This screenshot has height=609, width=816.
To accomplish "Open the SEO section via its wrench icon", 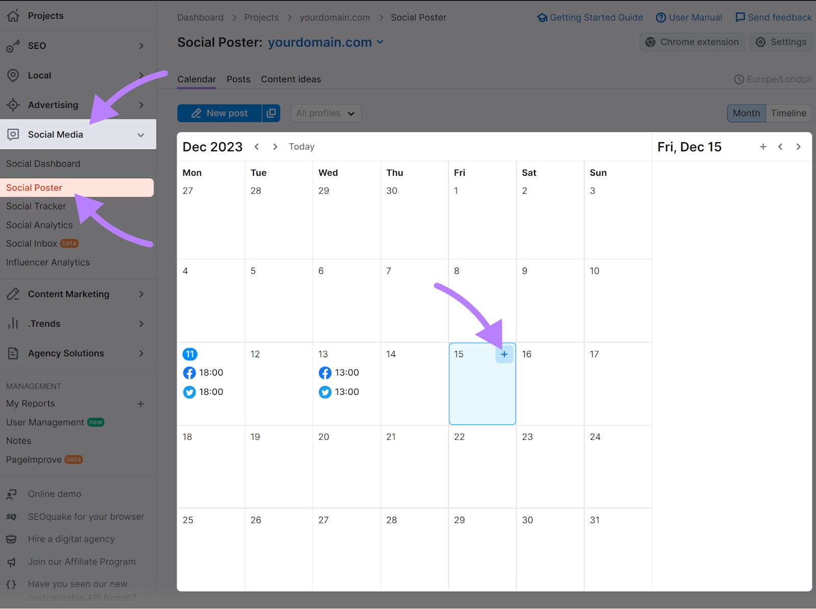I will tap(13, 46).
